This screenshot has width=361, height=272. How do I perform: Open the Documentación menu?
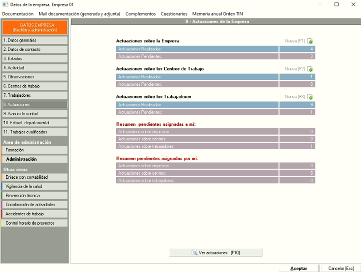click(x=18, y=13)
